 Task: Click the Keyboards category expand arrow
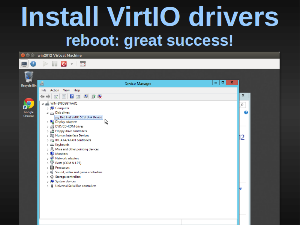pyautogui.click(x=48, y=145)
